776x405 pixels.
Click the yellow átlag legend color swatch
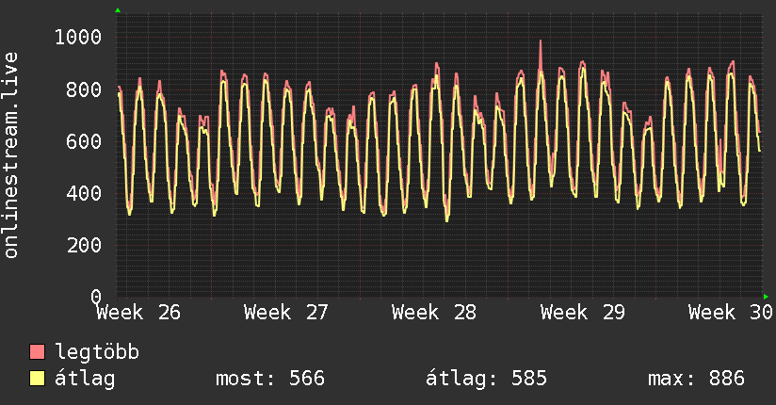(37, 379)
